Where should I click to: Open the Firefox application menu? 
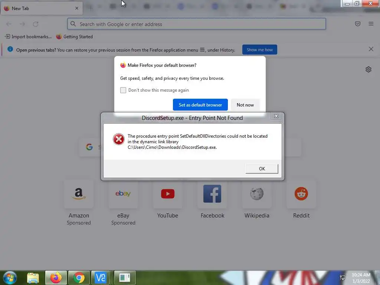click(371, 24)
